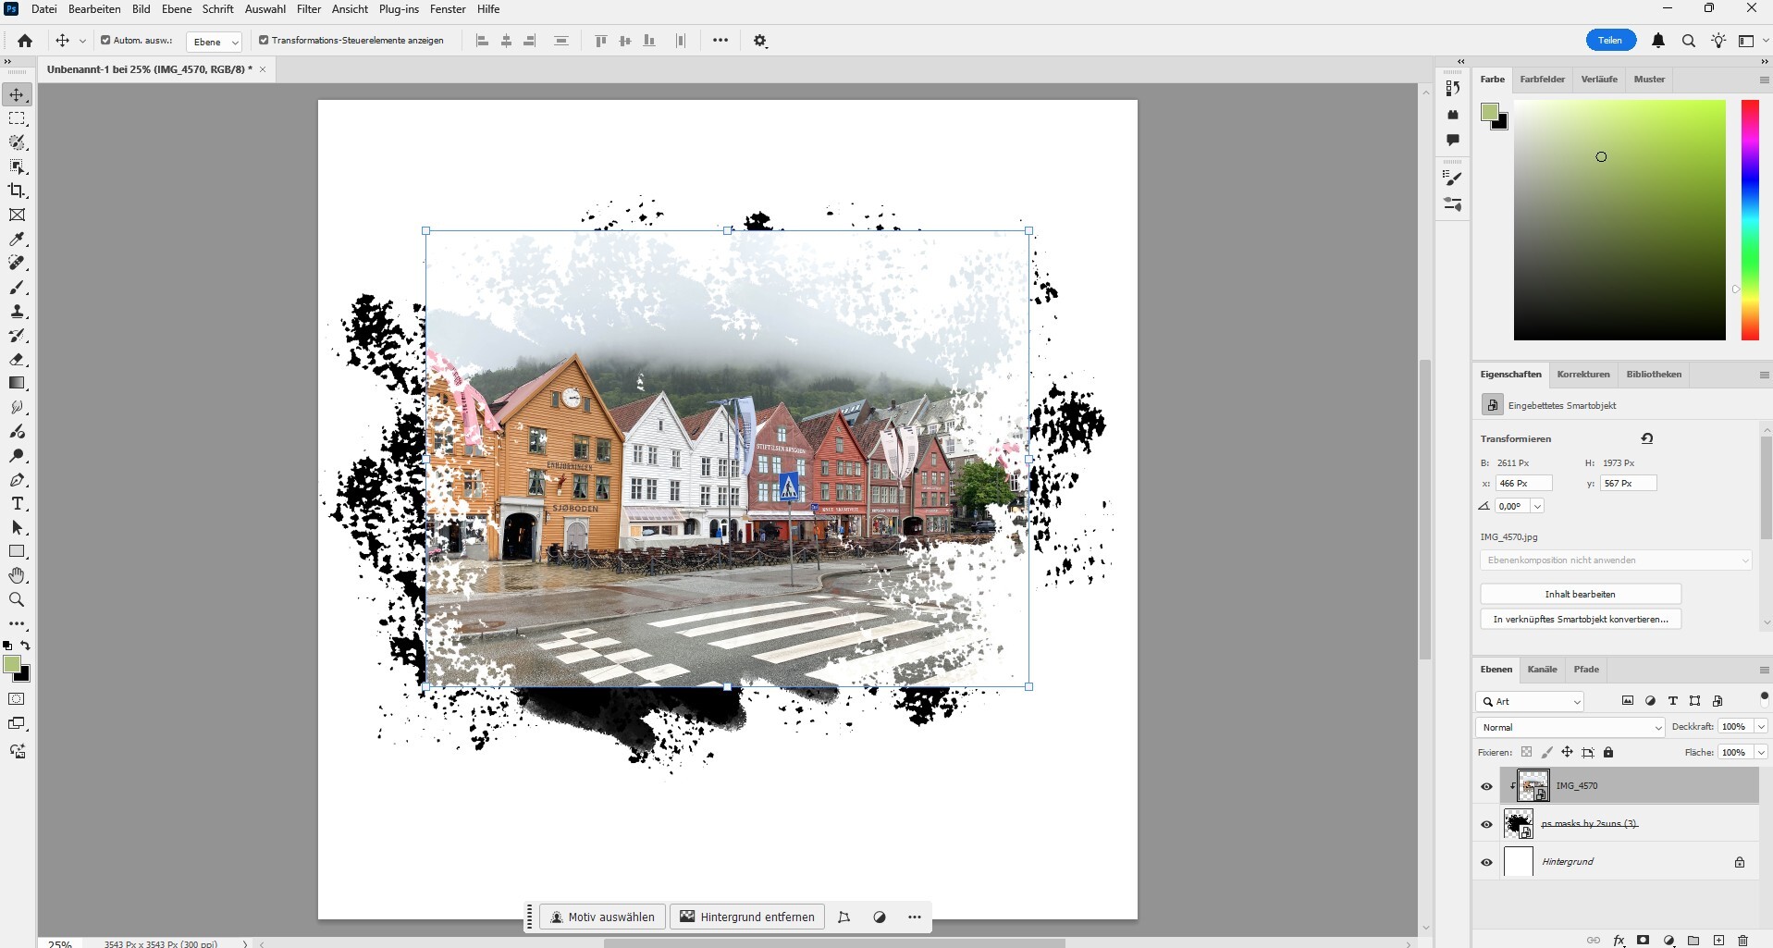This screenshot has height=948, width=1773.
Task: Select the Rectangle shape tool
Action: point(17,551)
